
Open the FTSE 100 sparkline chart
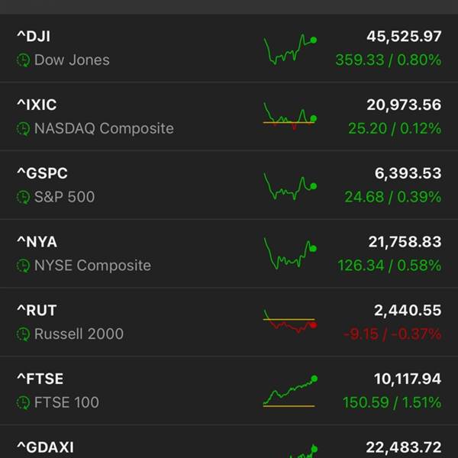[289, 391]
